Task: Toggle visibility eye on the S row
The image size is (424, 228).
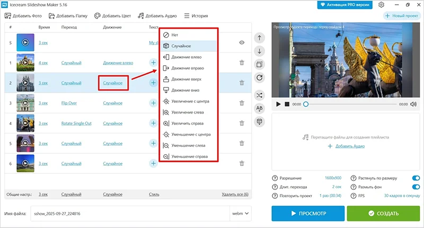Action: tap(242, 42)
